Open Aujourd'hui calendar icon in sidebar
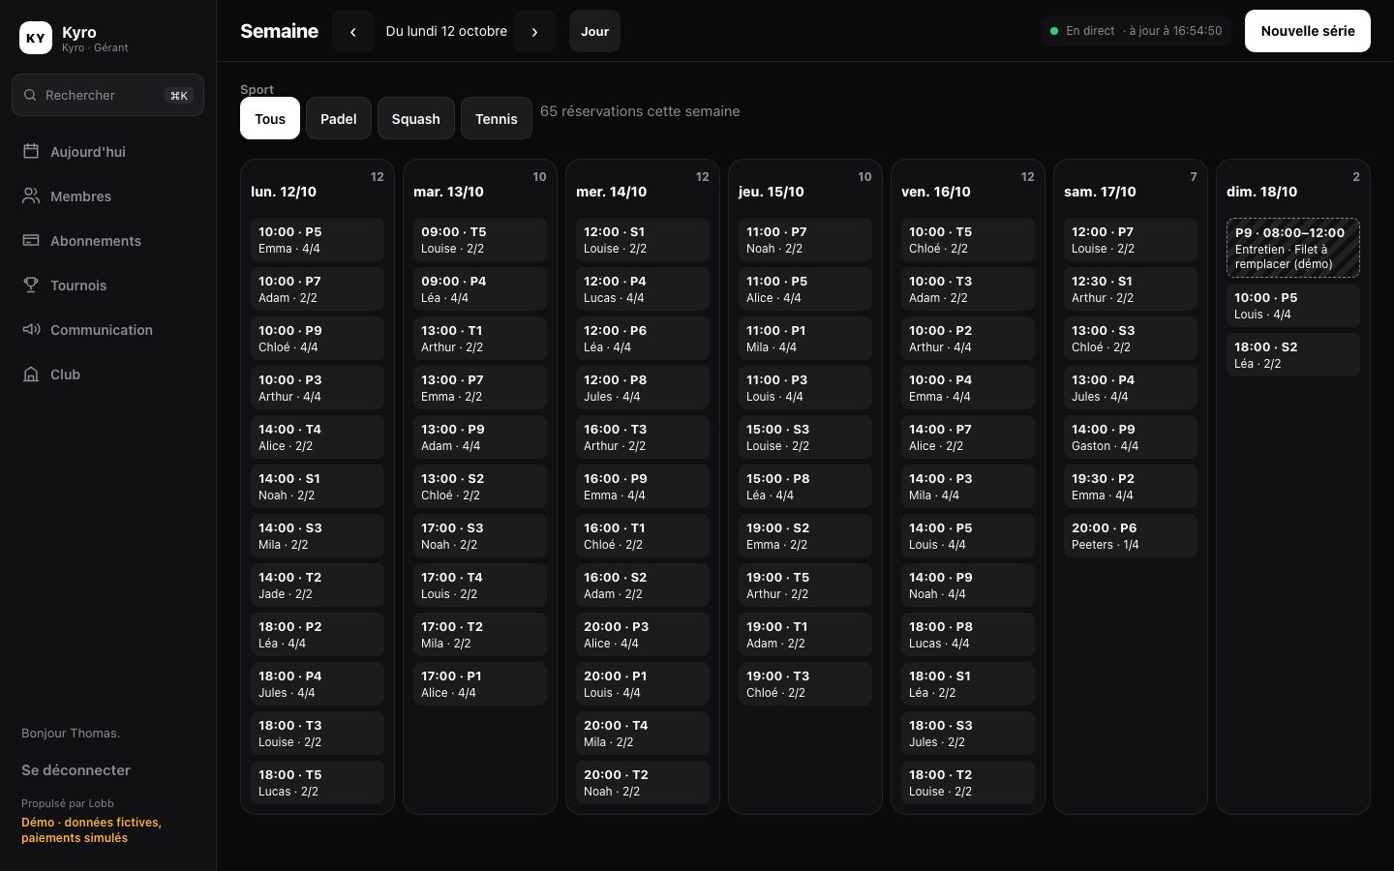 (x=31, y=151)
